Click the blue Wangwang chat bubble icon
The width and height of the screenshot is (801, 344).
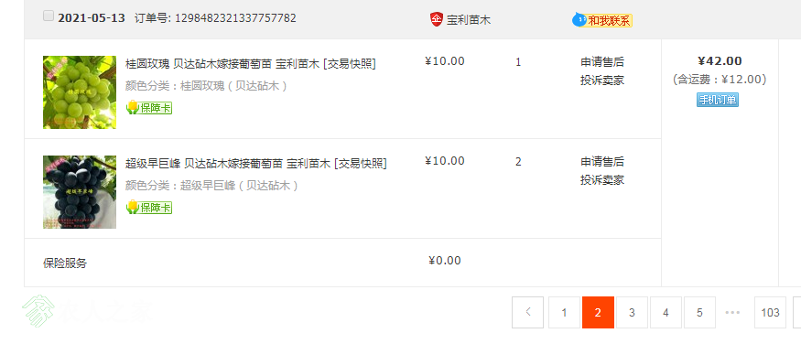coord(579,20)
